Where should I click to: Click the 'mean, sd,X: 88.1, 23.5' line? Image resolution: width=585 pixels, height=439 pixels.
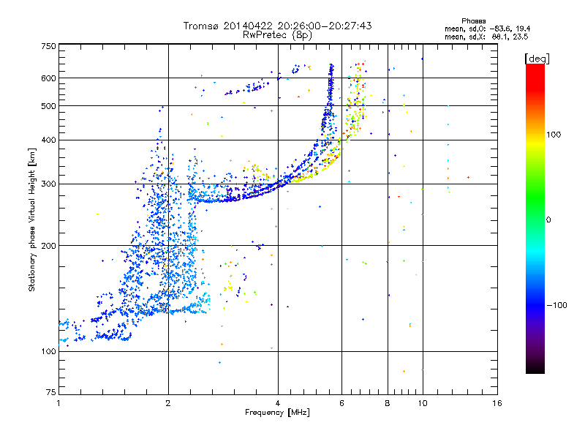point(486,37)
